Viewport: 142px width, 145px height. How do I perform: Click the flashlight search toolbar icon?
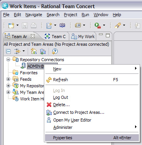[118, 25]
